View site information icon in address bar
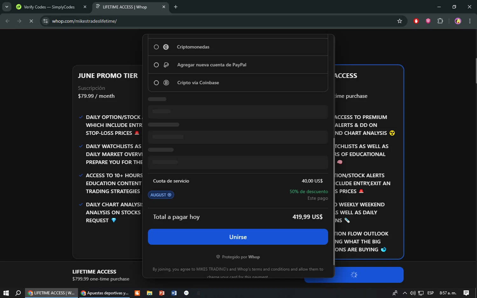This screenshot has width=477, height=298. 45,21
